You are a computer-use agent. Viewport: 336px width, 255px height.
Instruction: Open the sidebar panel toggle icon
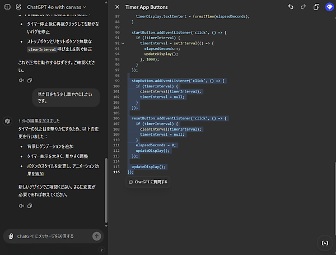(x=7, y=7)
